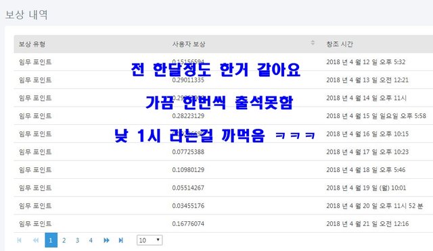
Task: Select the reward value 0.16776074
Action: point(188,224)
